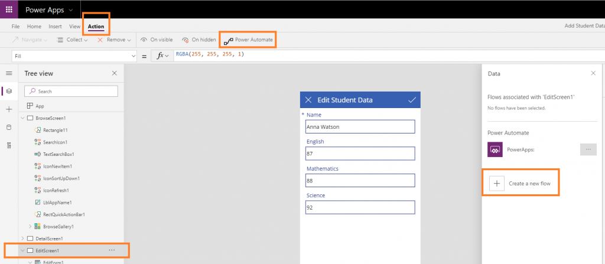Switch to the Home tab
Screen dimensions: 605x264
34,26
